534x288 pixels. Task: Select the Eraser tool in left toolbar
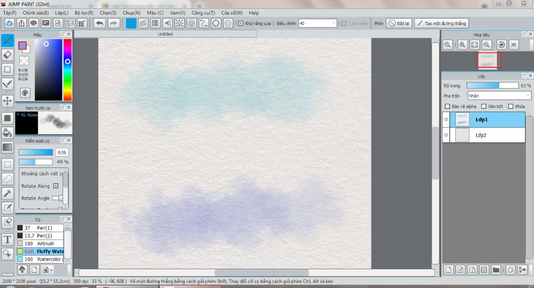pos(8,55)
